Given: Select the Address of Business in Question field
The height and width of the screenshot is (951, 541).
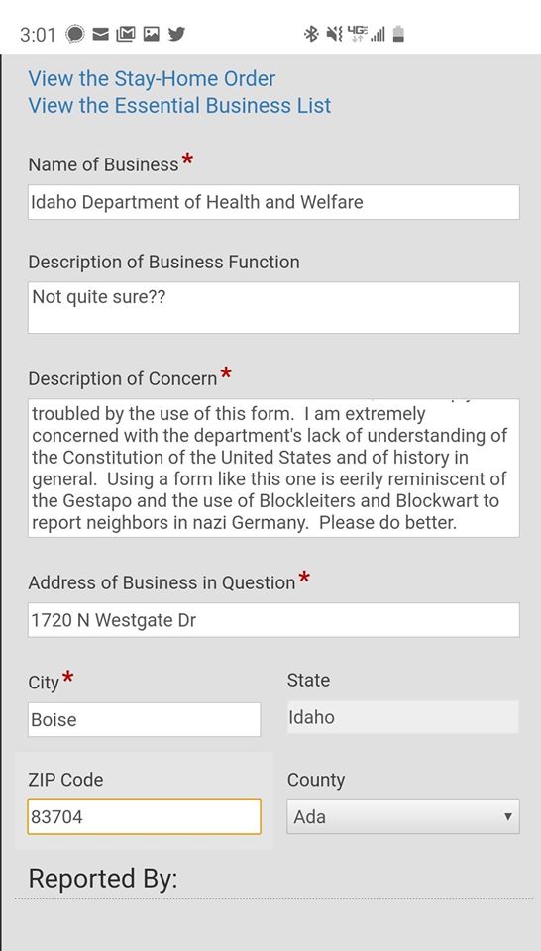Looking at the screenshot, I should pos(273,620).
